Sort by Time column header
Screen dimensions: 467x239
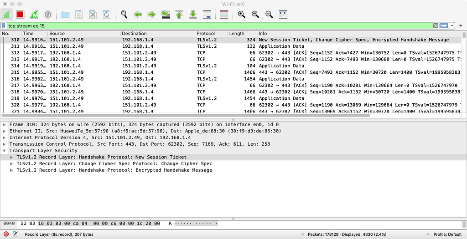(x=34, y=34)
